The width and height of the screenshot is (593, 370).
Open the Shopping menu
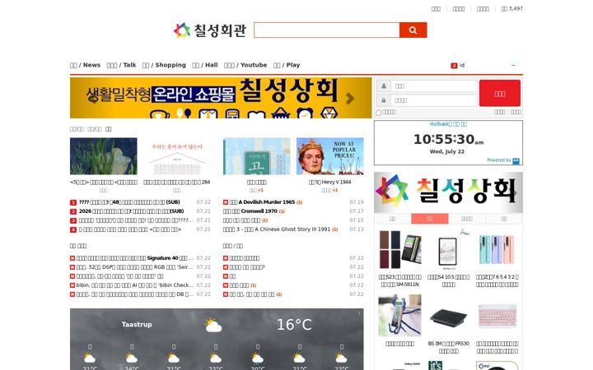164,65
